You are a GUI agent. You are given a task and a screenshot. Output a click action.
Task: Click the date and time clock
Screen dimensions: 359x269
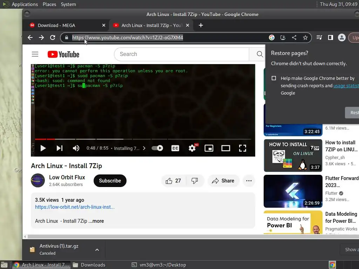339,4
